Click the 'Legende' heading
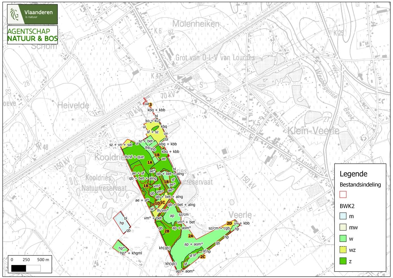This screenshot has height=278, width=393. [353, 174]
